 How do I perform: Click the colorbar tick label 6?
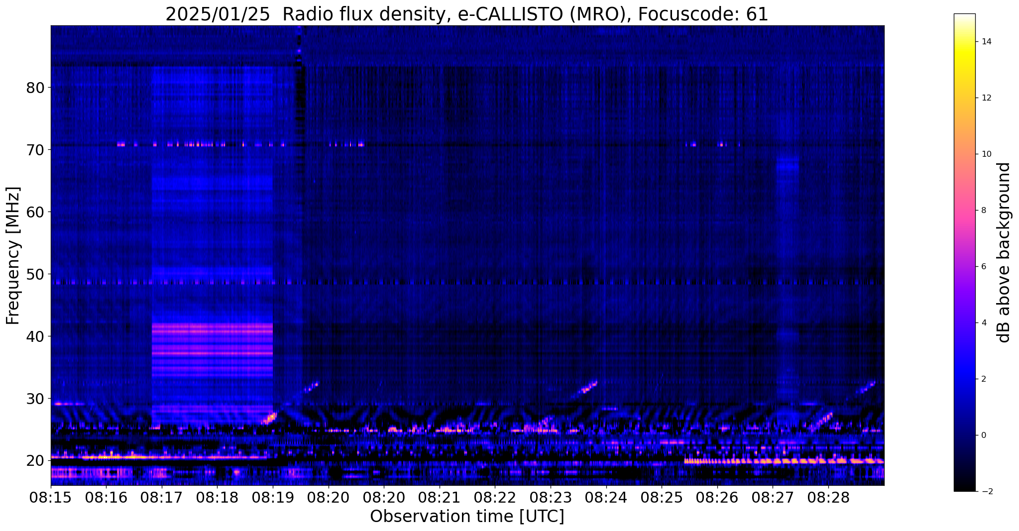[x=983, y=267]
